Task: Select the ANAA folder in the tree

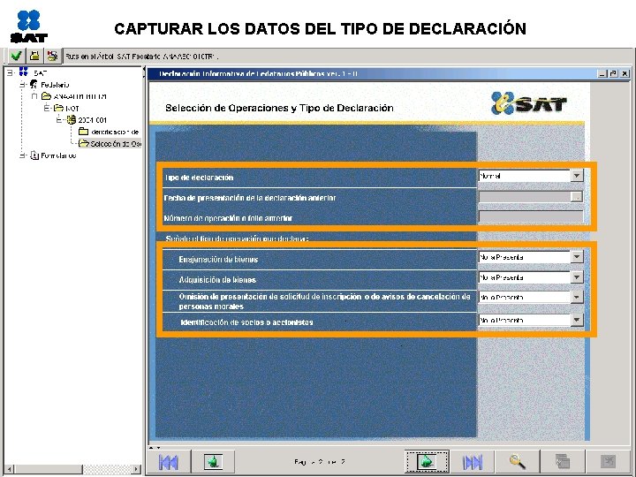Action: [x=79, y=96]
